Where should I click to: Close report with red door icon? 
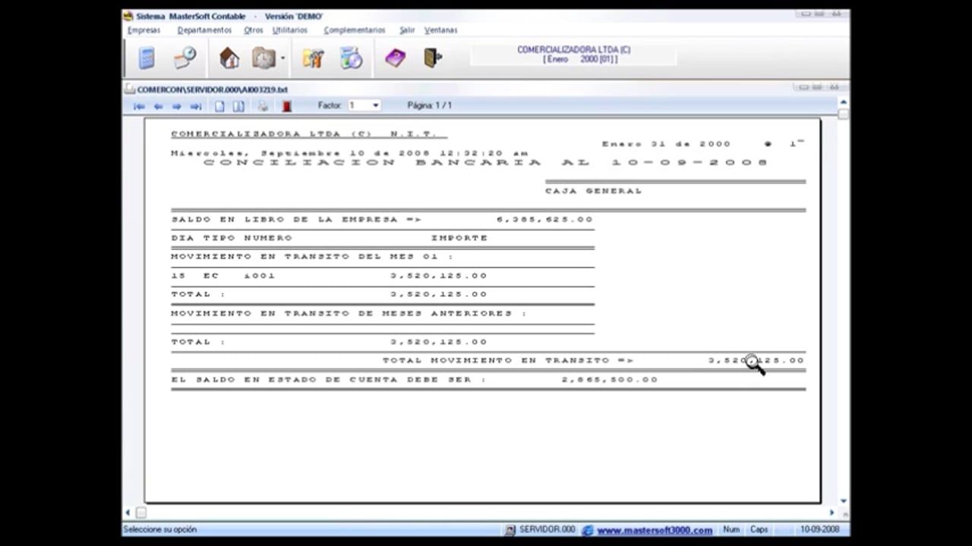pyautogui.click(x=286, y=106)
